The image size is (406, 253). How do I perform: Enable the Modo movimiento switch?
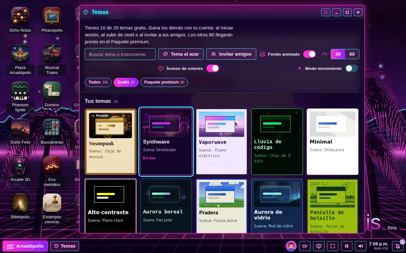pos(351,68)
